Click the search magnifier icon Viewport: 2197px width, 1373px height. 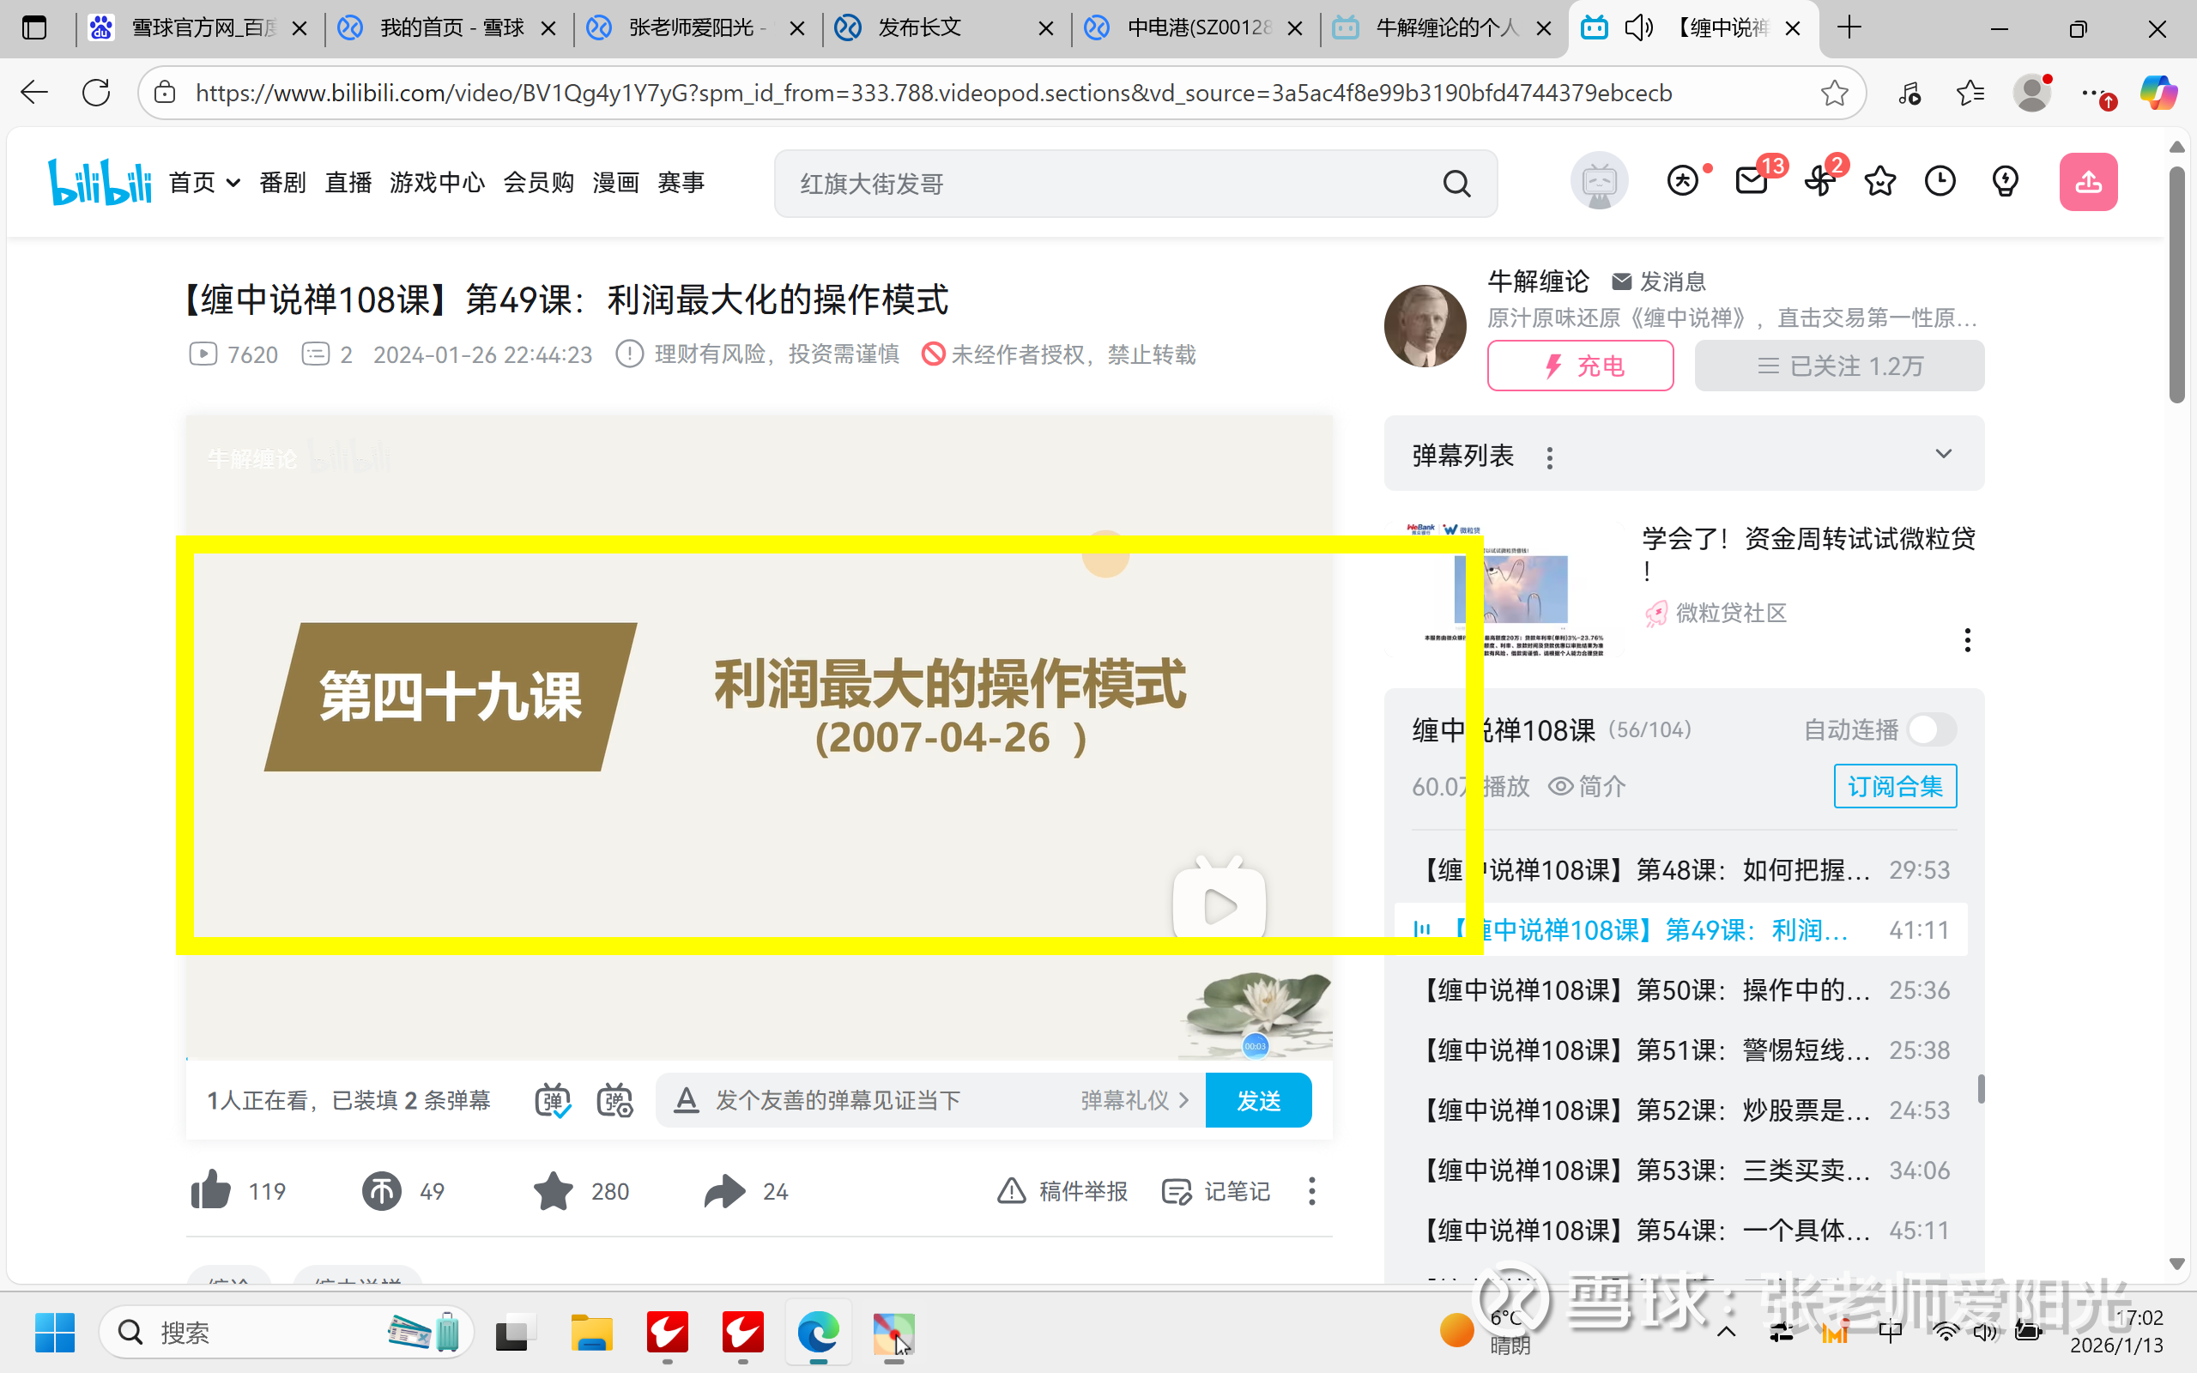pyautogui.click(x=1456, y=184)
